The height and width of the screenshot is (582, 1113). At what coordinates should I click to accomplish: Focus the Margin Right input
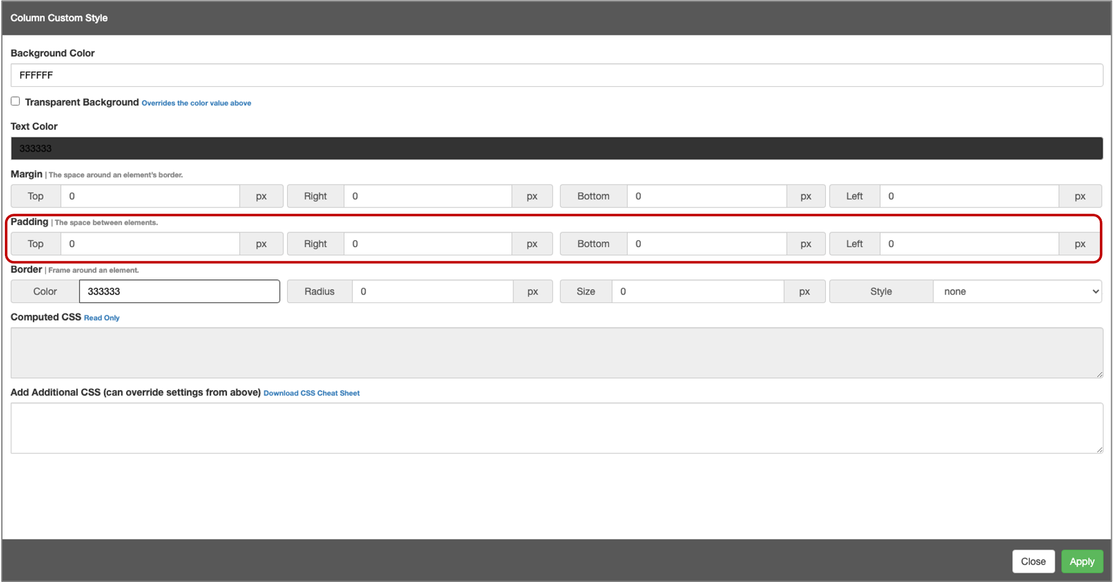(x=427, y=196)
